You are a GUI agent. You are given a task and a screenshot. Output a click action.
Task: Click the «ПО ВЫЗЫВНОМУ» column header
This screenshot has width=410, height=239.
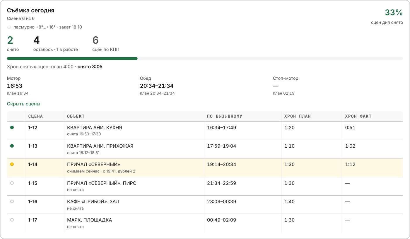[225, 116]
